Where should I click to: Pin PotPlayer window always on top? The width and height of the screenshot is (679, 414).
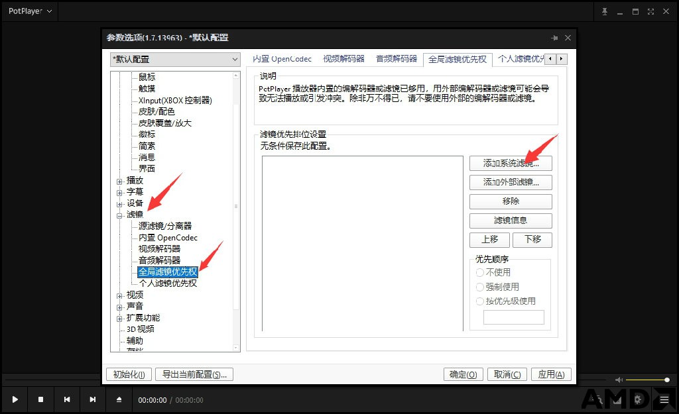pos(605,12)
